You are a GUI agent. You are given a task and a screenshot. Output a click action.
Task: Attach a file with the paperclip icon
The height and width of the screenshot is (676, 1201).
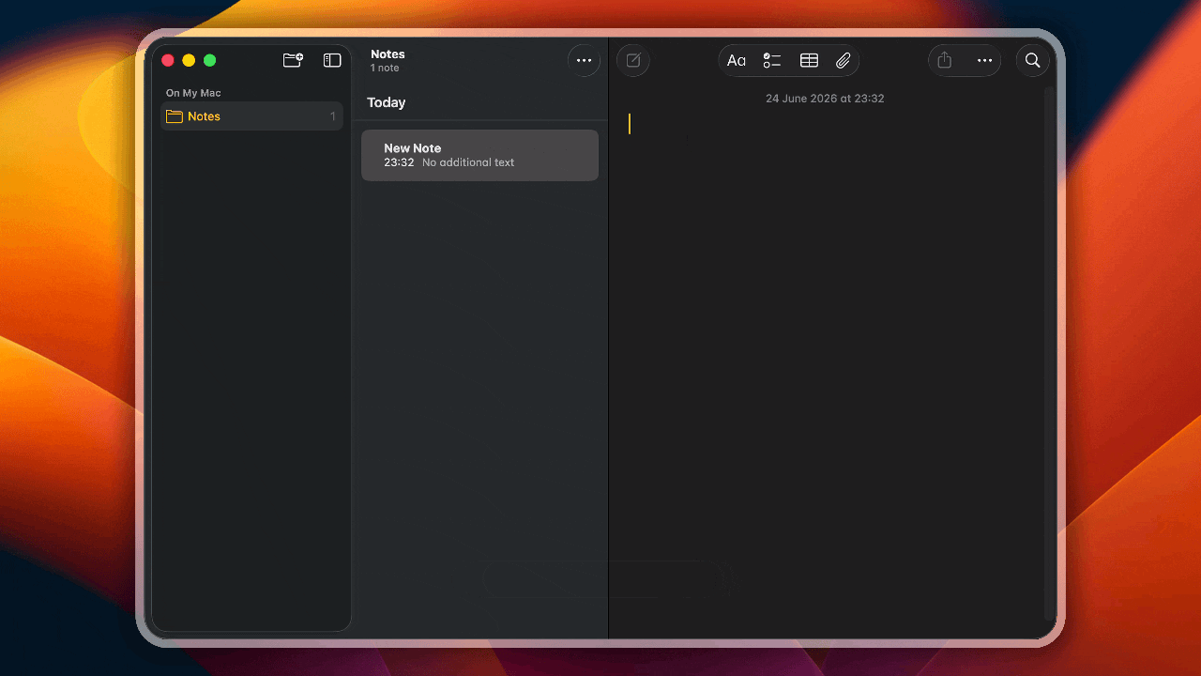[x=844, y=60]
